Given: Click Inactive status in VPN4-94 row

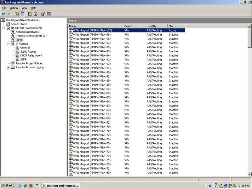Looking at the screenshot, I should click(x=174, y=55).
